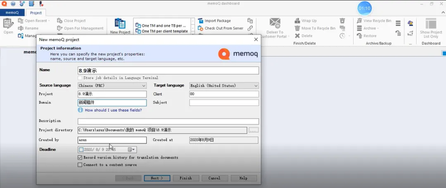Click the Import Package icon
This screenshot has height=188, width=446.
pyautogui.click(x=200, y=21)
